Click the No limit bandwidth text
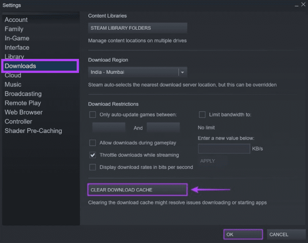This screenshot has height=243, width=308. [x=206, y=127]
